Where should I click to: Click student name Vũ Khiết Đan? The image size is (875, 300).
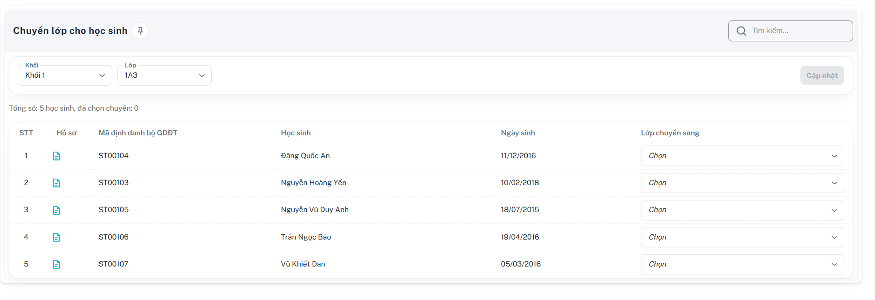303,264
